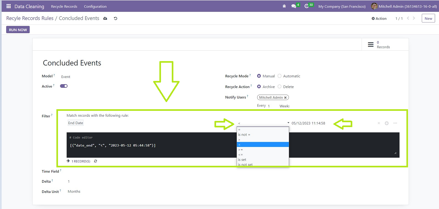Click RUN NOW button
The height and width of the screenshot is (209, 439).
pos(18,30)
